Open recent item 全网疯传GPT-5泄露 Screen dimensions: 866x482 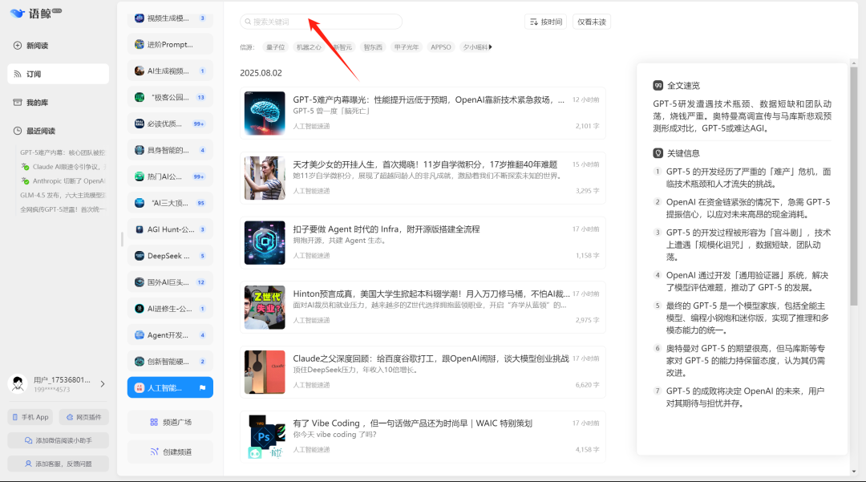[x=63, y=209]
